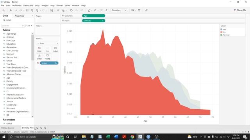This screenshot has width=250, height=140.
Task: Click the filter icon beside the search box
Action: click(x=26, y=26)
